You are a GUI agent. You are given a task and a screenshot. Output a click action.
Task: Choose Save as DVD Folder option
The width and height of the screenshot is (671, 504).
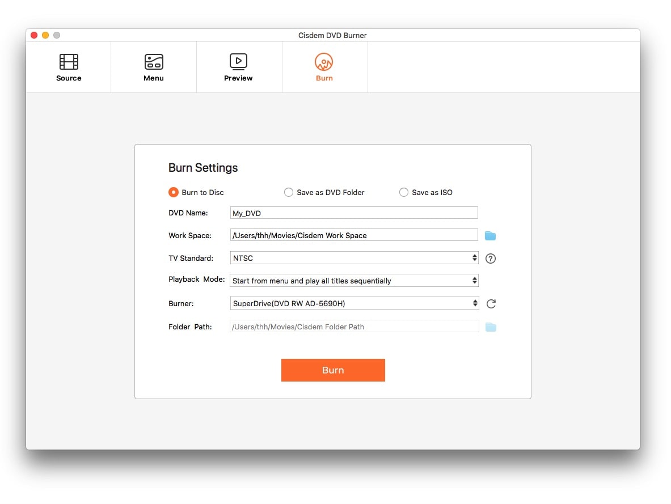[x=289, y=192]
